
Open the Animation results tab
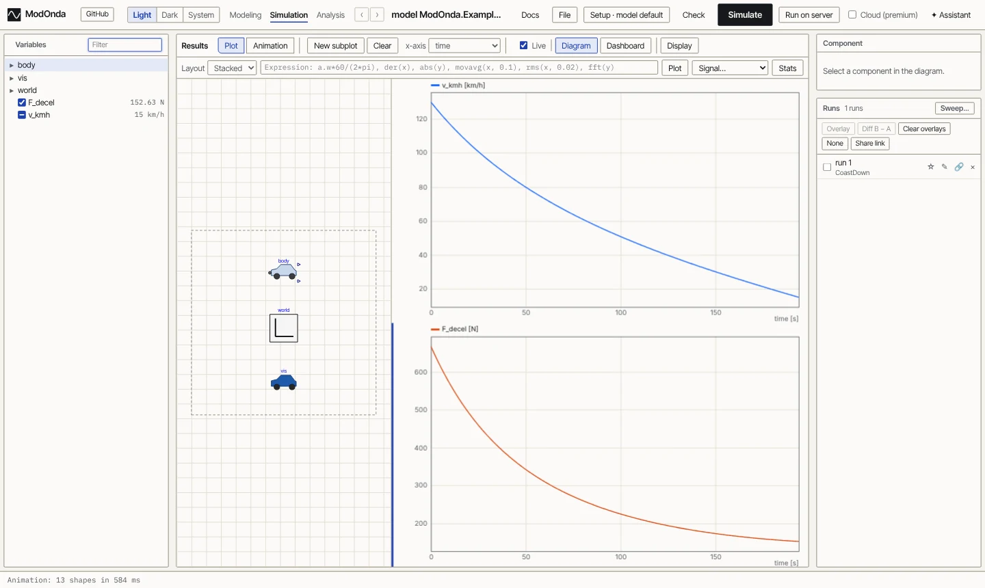[x=270, y=46]
